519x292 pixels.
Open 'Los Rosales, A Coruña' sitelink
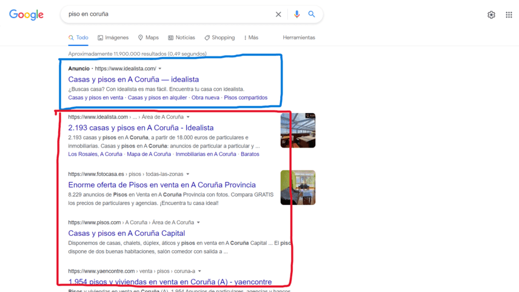pos(95,154)
